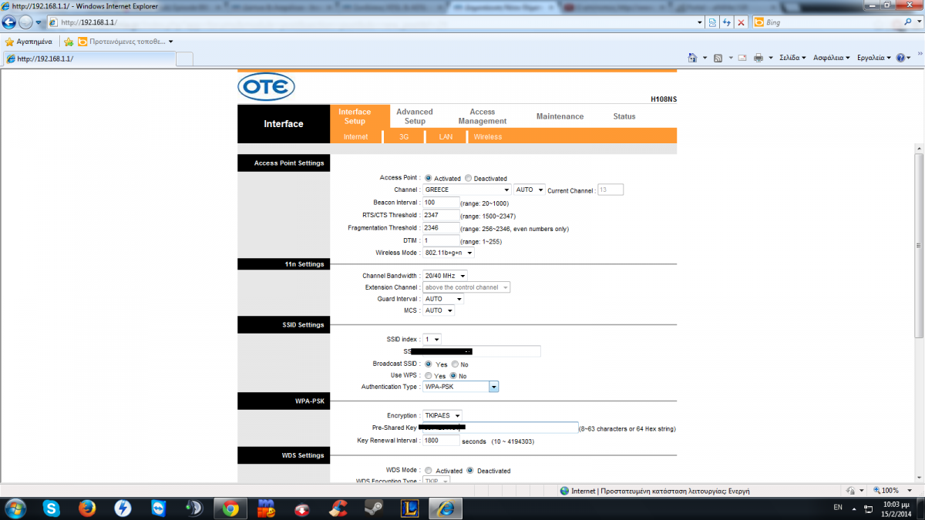This screenshot has width=925, height=520.
Task: Open the Authentication Type WPA-PSK dropdown
Action: click(461, 387)
